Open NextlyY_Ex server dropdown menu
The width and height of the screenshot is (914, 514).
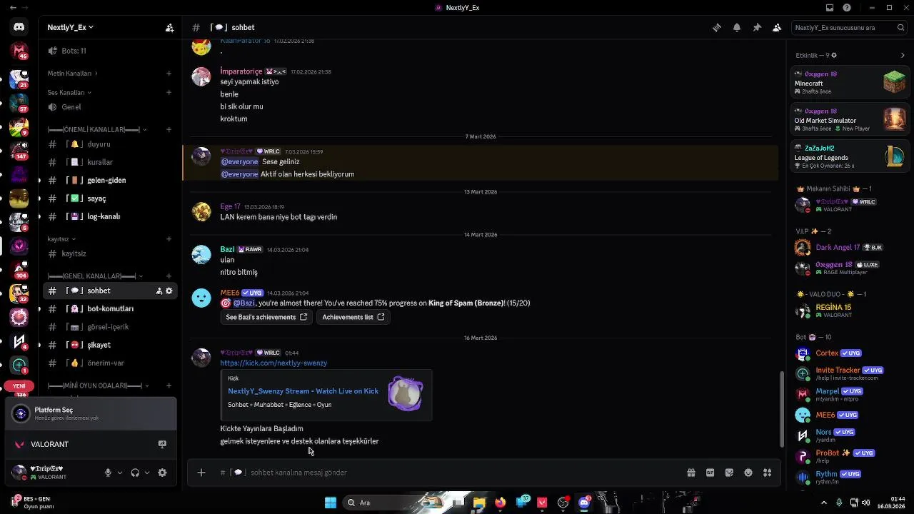(71, 27)
